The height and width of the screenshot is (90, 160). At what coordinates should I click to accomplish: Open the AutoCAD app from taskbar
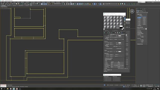point(17,89)
